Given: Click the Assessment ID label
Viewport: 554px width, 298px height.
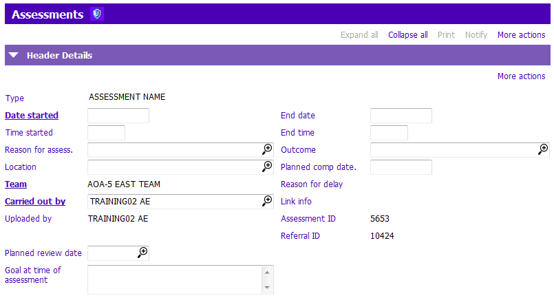Looking at the screenshot, I should pos(308,218).
